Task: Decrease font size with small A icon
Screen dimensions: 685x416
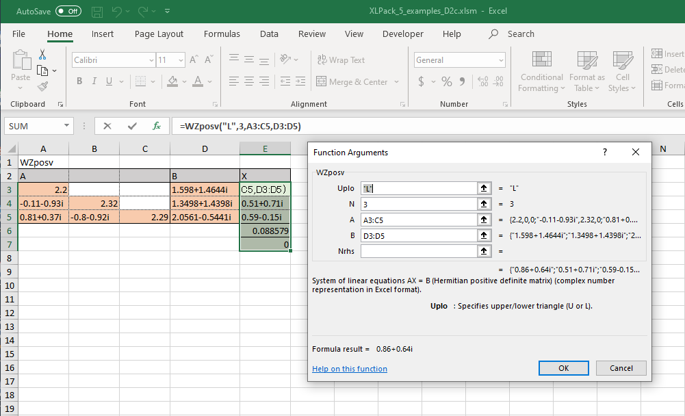Action: pyautogui.click(x=209, y=60)
